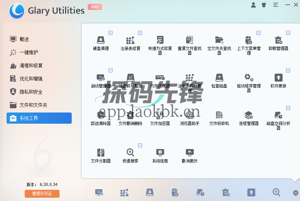Toggle pin box on 磁盘空间分析器
This screenshot has height=201, width=300.
(x=288, y=108)
